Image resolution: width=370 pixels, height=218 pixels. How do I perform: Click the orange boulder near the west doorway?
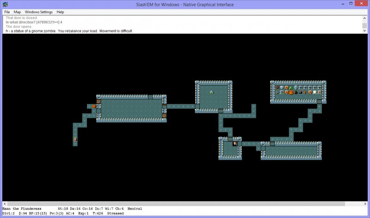(94, 106)
